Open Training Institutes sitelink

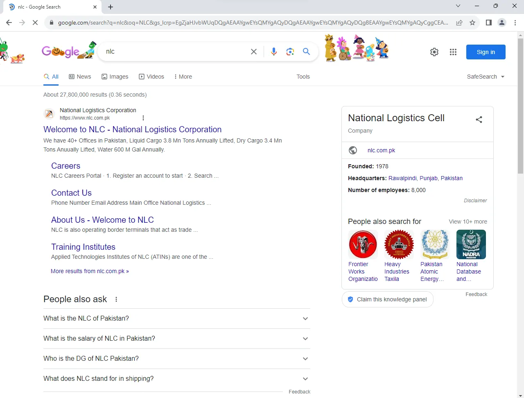[83, 247]
